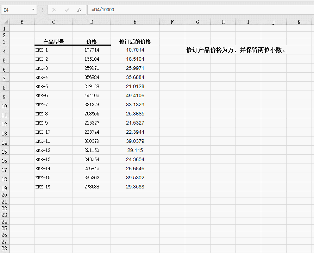Select the price cell with 107014
314x253 pixels.
click(92, 50)
